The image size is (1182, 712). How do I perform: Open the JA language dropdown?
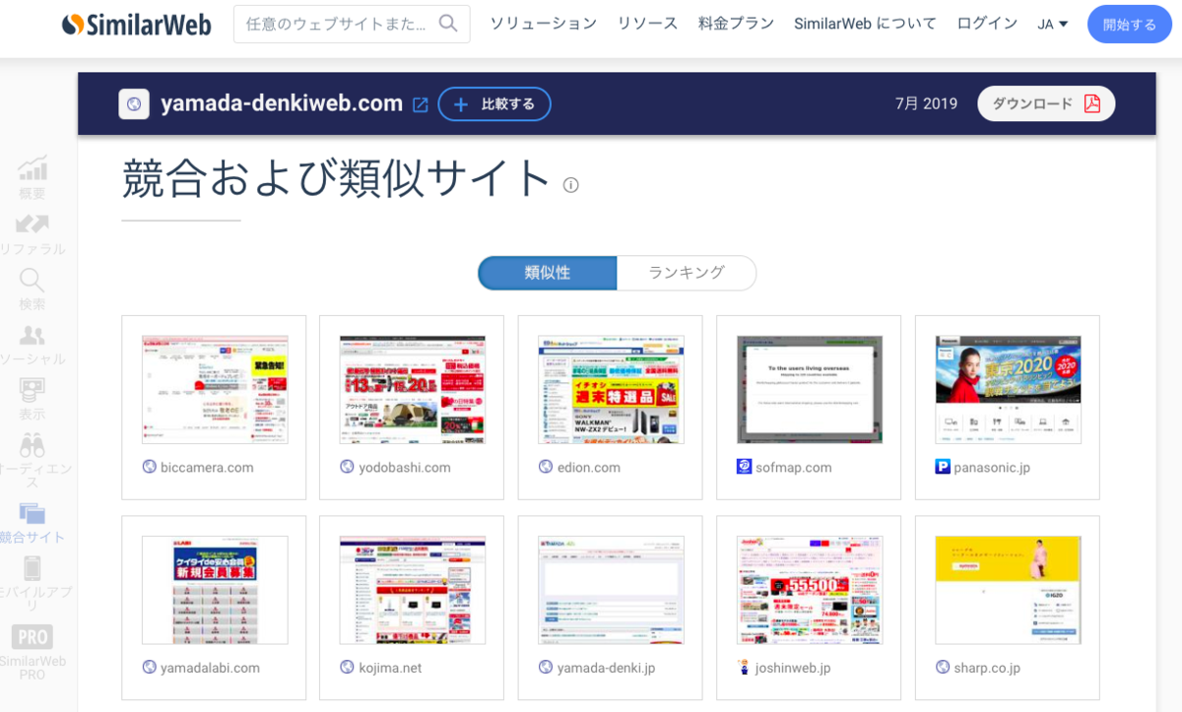click(1053, 23)
